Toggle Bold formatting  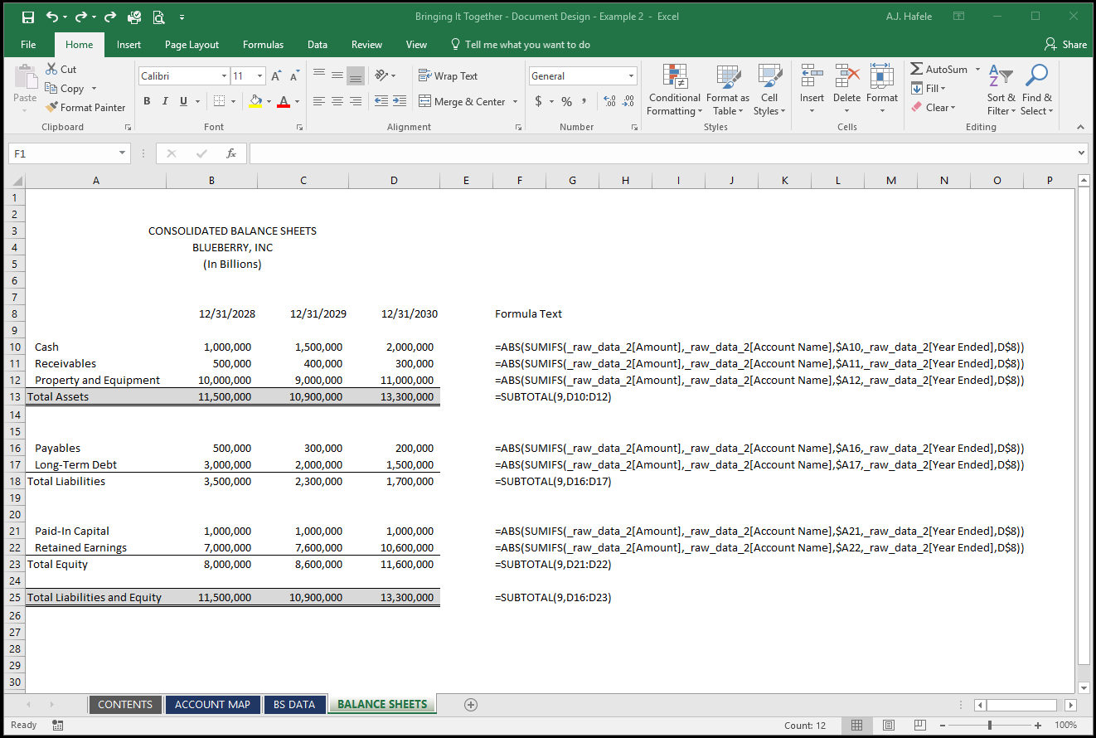pyautogui.click(x=147, y=101)
